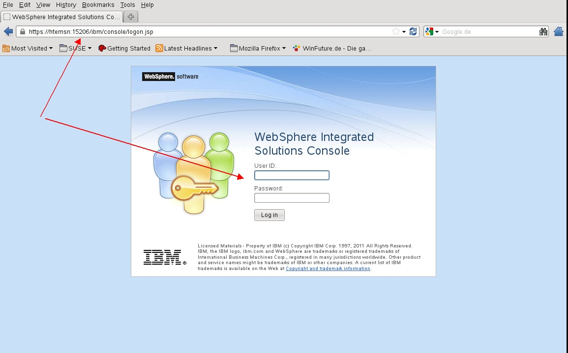This screenshot has width=568, height=353.
Task: Reload the current page
Action: (x=413, y=32)
